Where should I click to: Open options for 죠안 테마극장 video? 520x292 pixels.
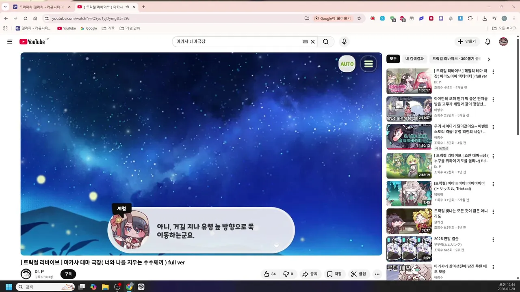tap(493, 156)
